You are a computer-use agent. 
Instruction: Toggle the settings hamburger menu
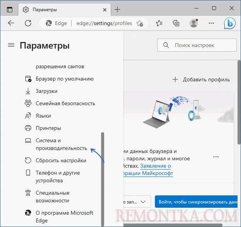pyautogui.click(x=11, y=45)
